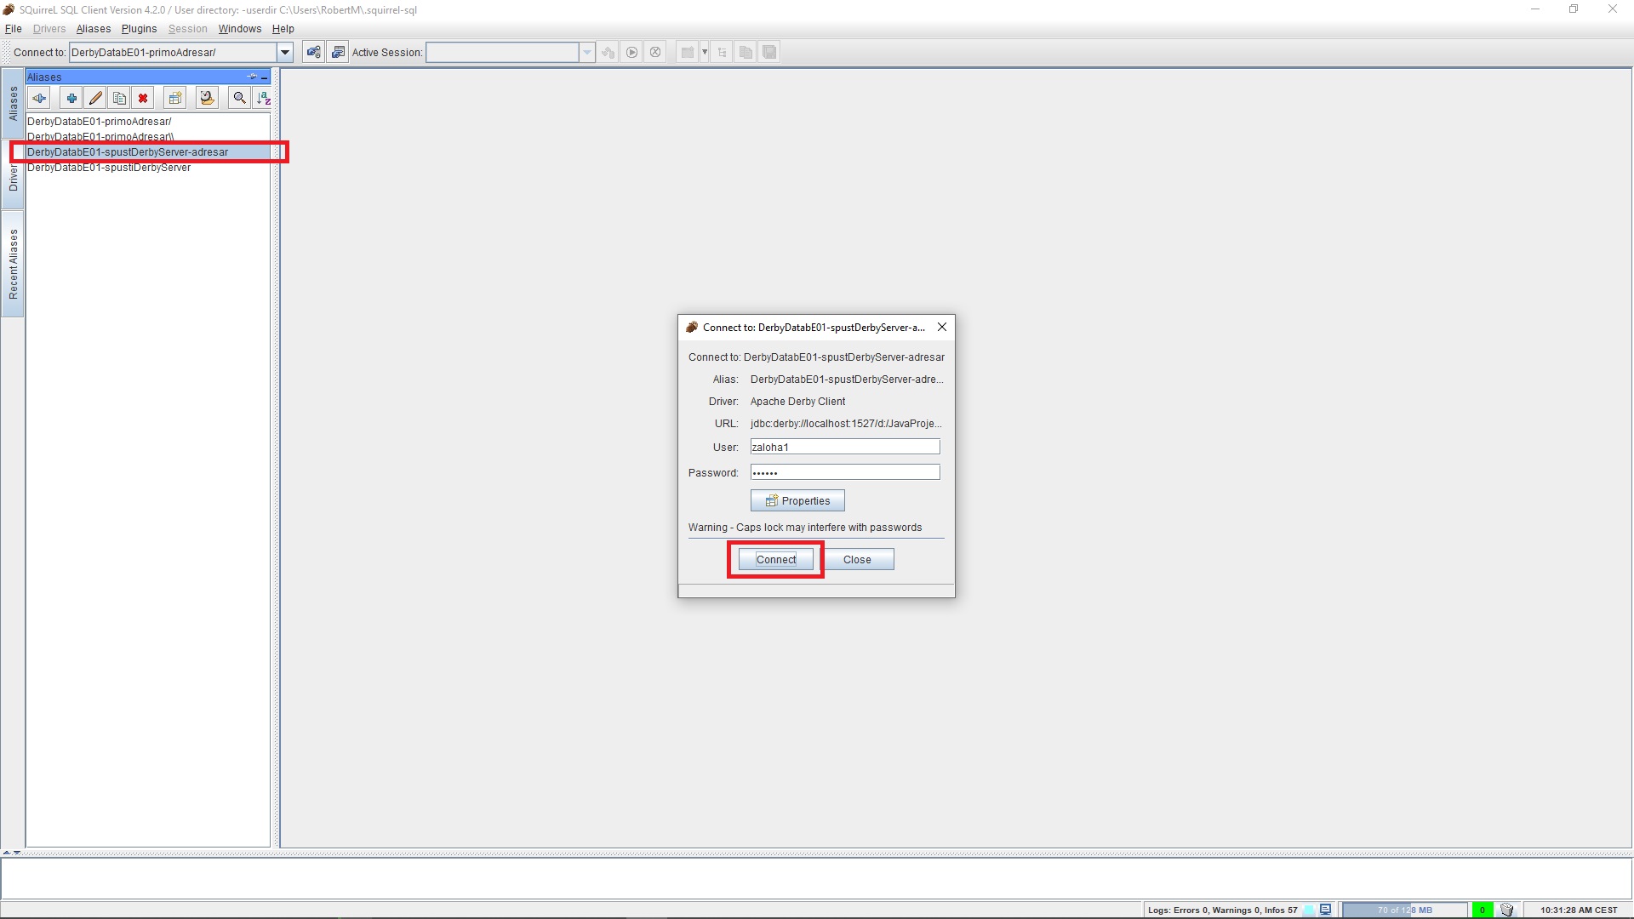Click the stop execution icon in main toolbar
This screenshot has width=1634, height=919.
click(656, 52)
